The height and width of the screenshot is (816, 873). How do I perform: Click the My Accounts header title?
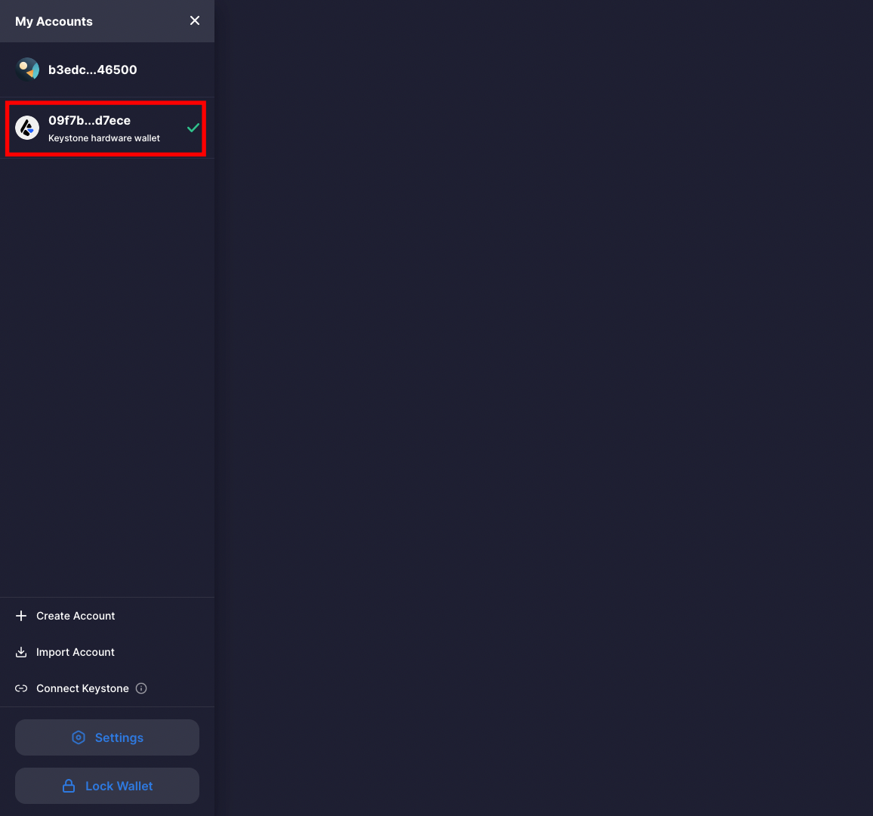pyautogui.click(x=54, y=21)
